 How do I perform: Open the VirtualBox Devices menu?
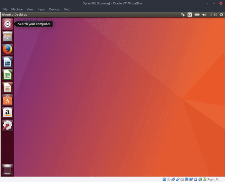pos(54,9)
